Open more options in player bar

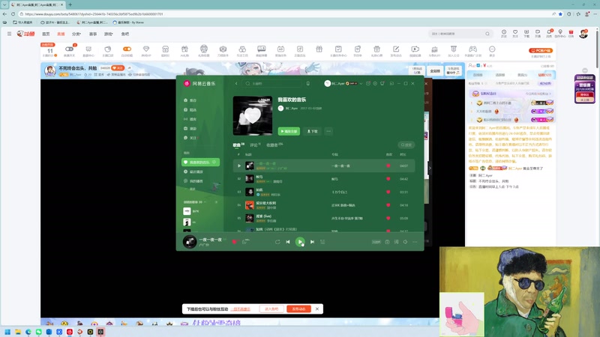tap(415, 242)
